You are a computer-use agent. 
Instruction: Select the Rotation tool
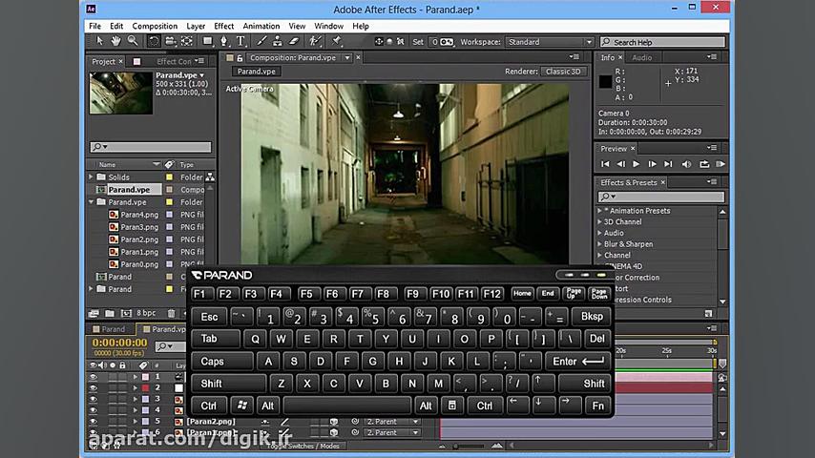tap(154, 41)
